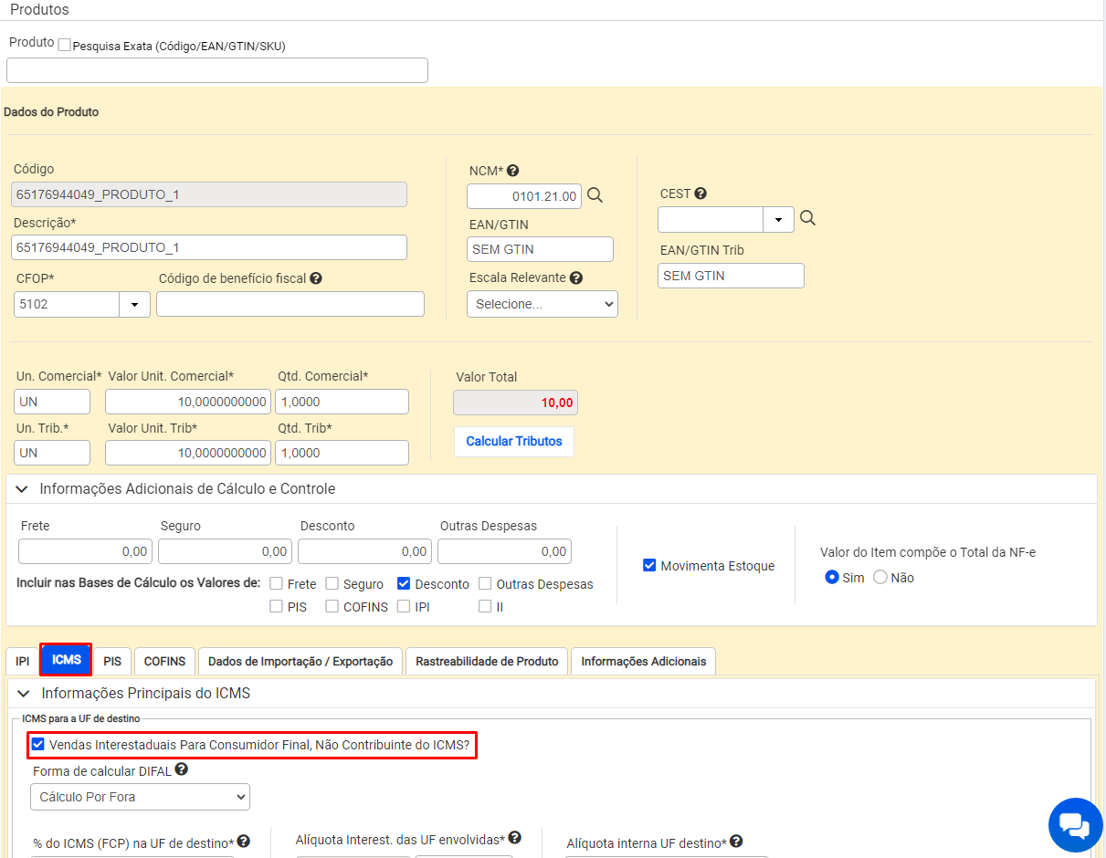Click the Valor Total 10,00 field
Screen dimensions: 1106x858
click(x=516, y=403)
